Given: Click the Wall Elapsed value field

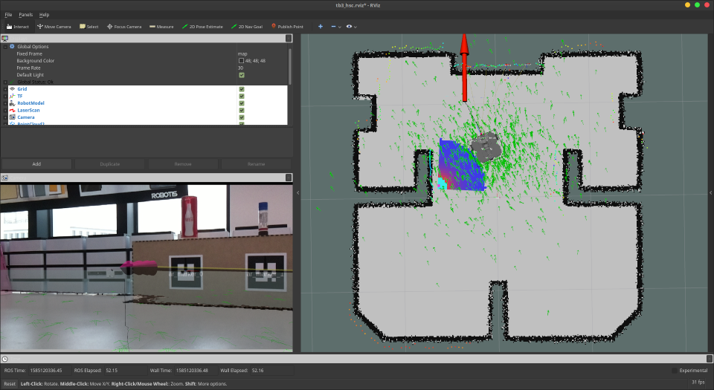Looking at the screenshot, I should pos(271,371).
